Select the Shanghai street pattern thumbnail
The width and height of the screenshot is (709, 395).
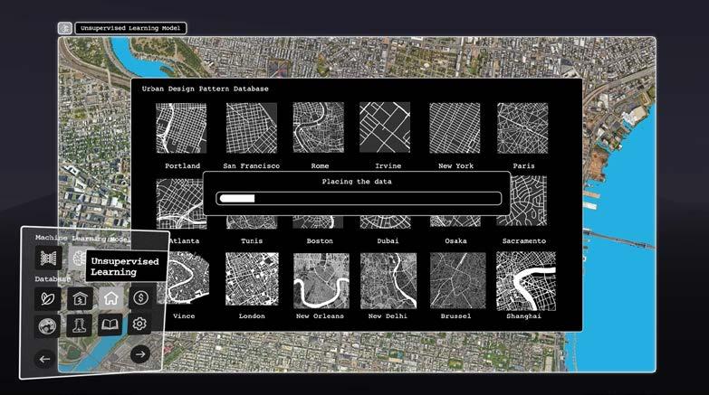(x=526, y=281)
